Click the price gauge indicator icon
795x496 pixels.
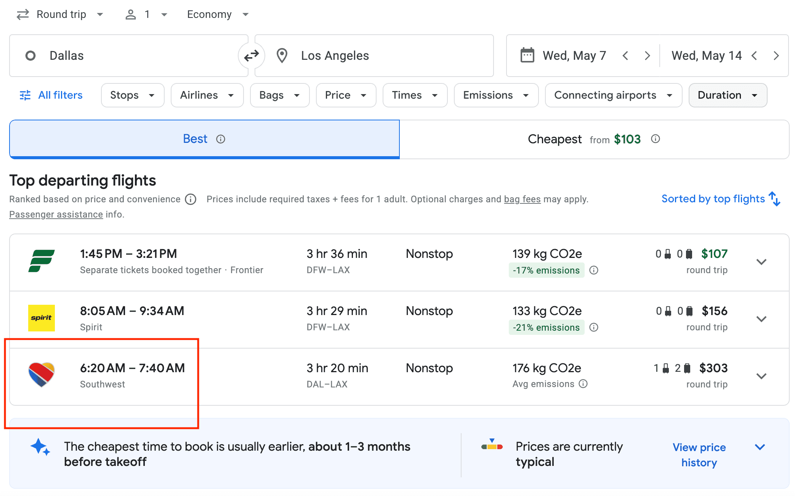point(492,444)
